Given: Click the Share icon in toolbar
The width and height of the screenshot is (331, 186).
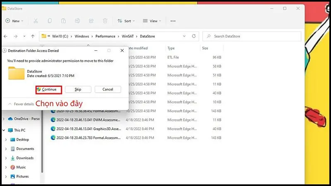Looking at the screenshot, I should pos(91,21).
